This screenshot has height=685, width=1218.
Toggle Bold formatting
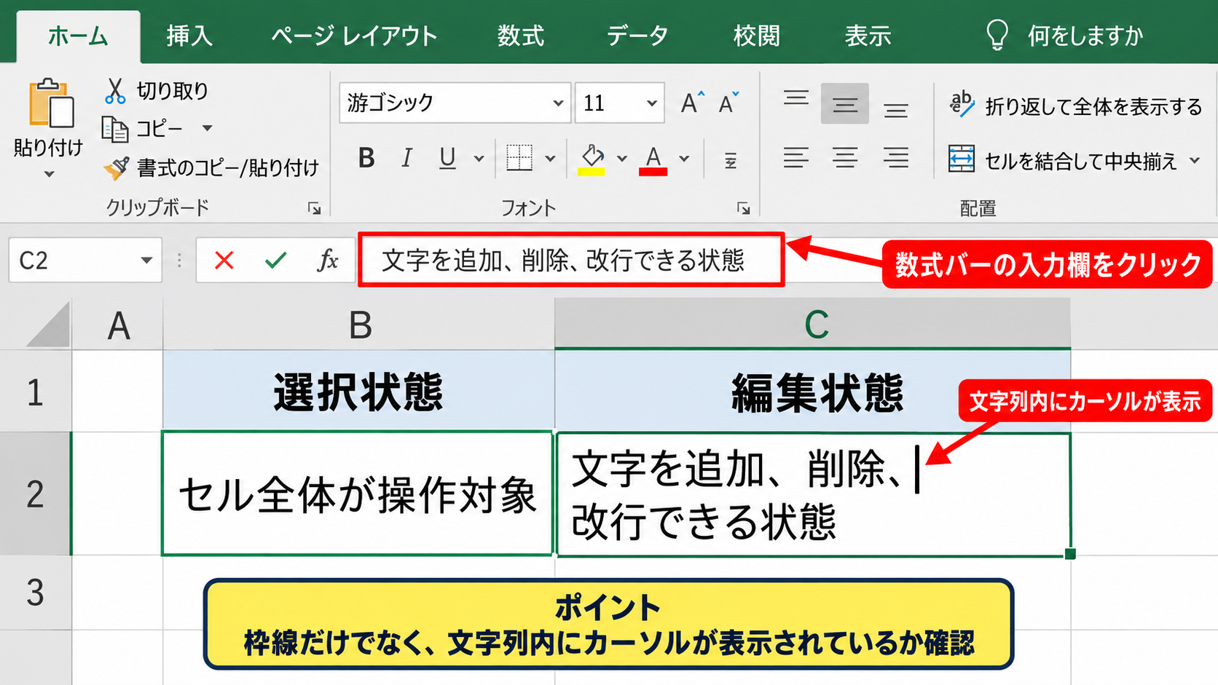point(366,158)
